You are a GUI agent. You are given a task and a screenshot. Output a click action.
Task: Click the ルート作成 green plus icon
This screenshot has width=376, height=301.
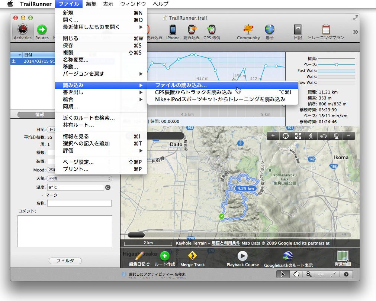click(x=165, y=256)
